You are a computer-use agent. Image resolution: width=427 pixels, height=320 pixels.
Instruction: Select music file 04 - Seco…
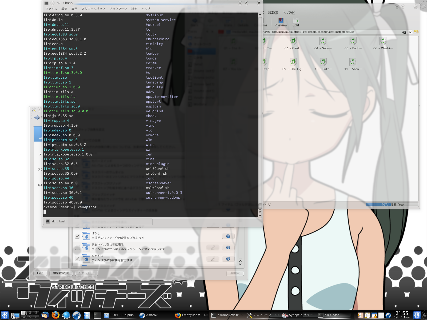point(323,44)
